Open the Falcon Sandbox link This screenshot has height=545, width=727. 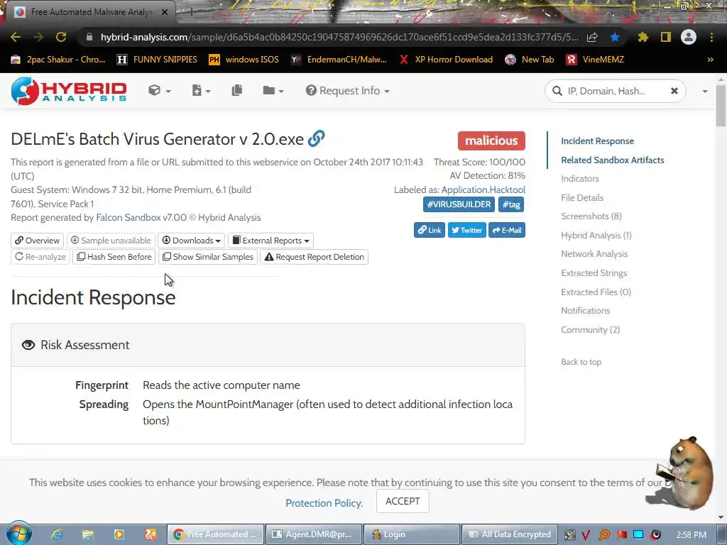128,217
